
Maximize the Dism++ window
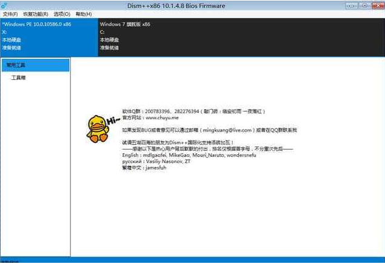[365, 5]
